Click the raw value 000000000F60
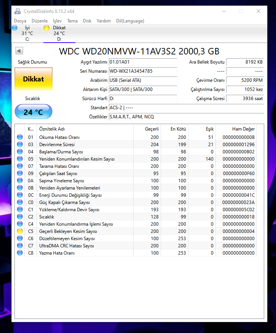 point(238,173)
